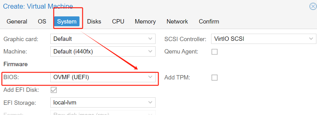The height and width of the screenshot is (115, 317).
Task: Expand the BIOS dropdown chevron
Action: click(x=150, y=77)
